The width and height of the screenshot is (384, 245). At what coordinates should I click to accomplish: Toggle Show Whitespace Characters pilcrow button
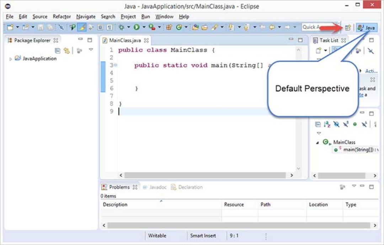coord(110,27)
